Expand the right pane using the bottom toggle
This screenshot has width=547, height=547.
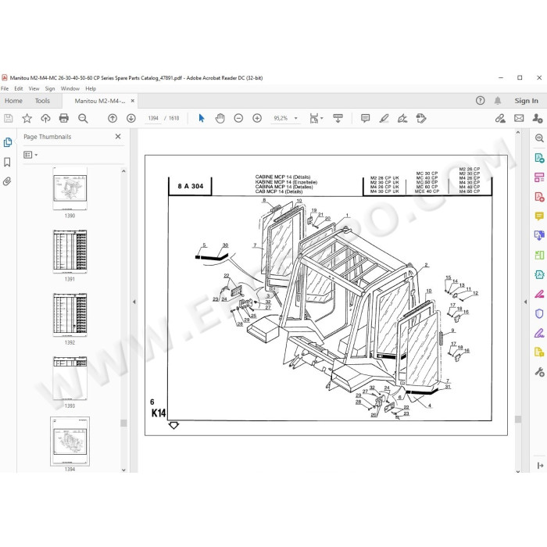(540, 466)
